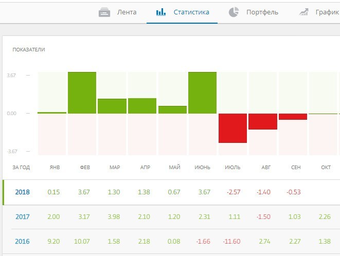This screenshot has height=256, width=340.
Task: Click the Портфель pie chart icon
Action: [x=234, y=12]
